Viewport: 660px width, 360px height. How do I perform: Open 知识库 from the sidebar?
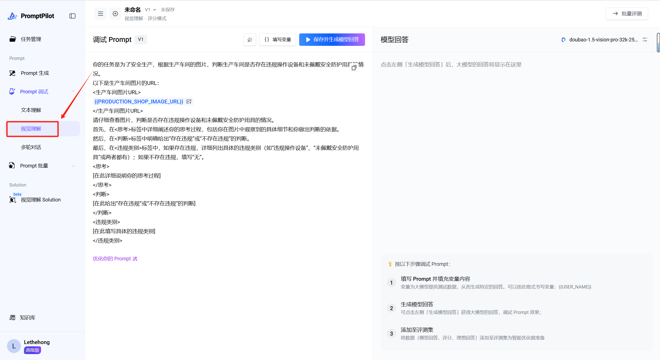(28, 318)
